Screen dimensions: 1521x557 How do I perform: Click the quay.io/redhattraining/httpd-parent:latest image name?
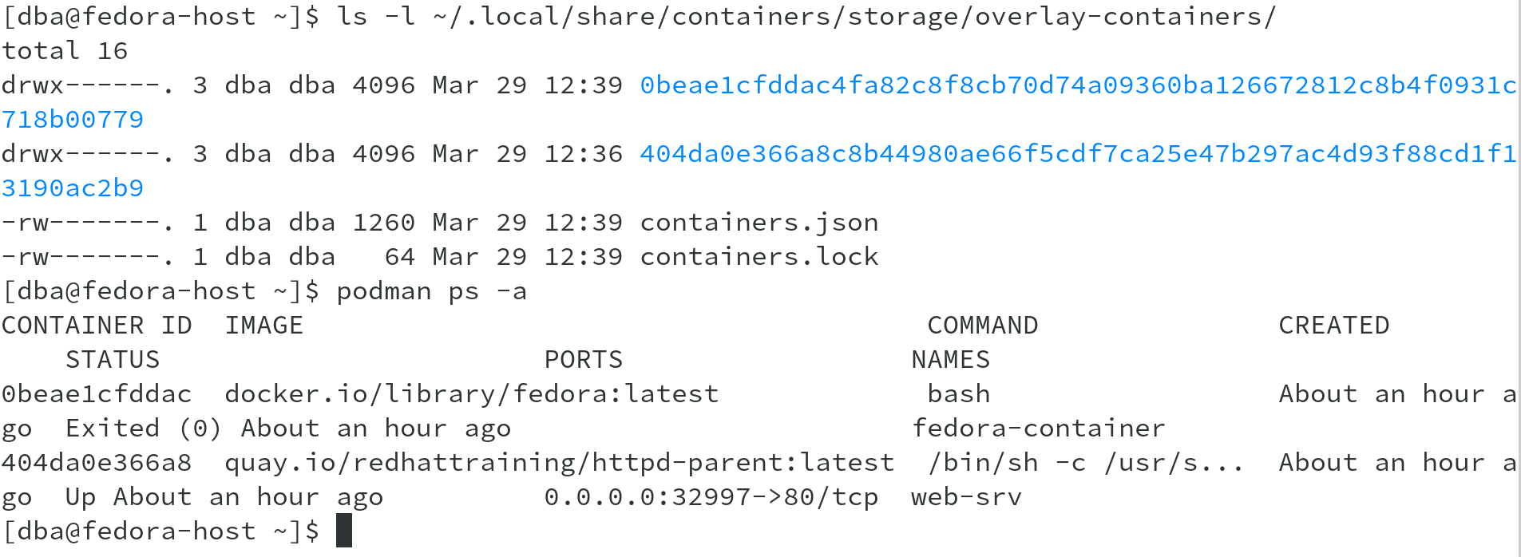pyautogui.click(x=559, y=463)
